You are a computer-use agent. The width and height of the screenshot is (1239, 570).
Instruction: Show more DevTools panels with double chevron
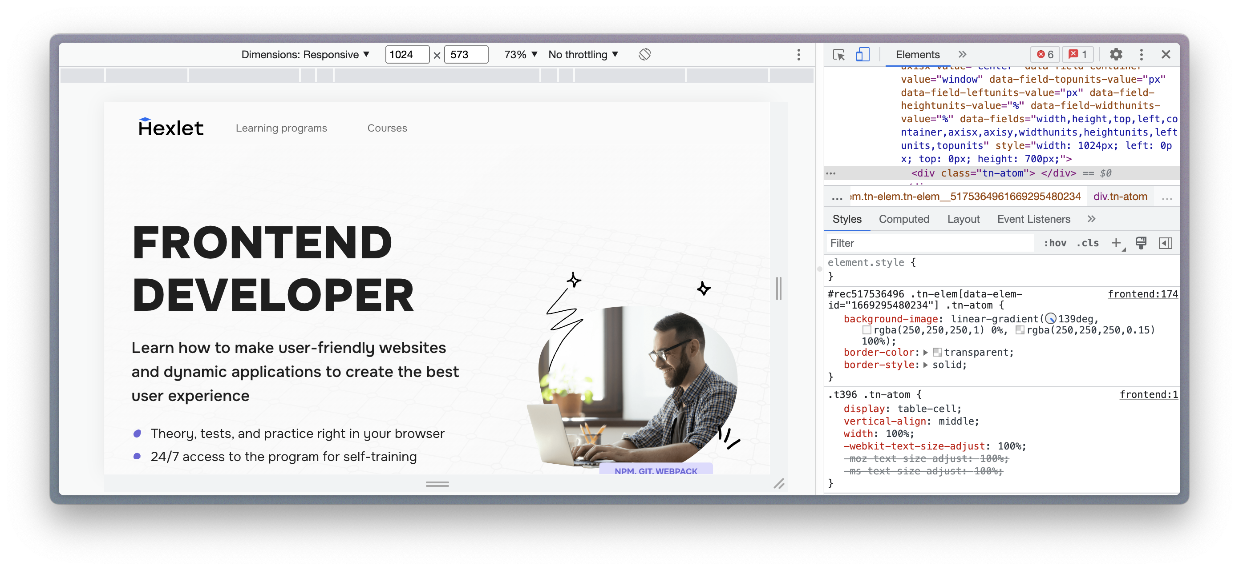pos(962,54)
